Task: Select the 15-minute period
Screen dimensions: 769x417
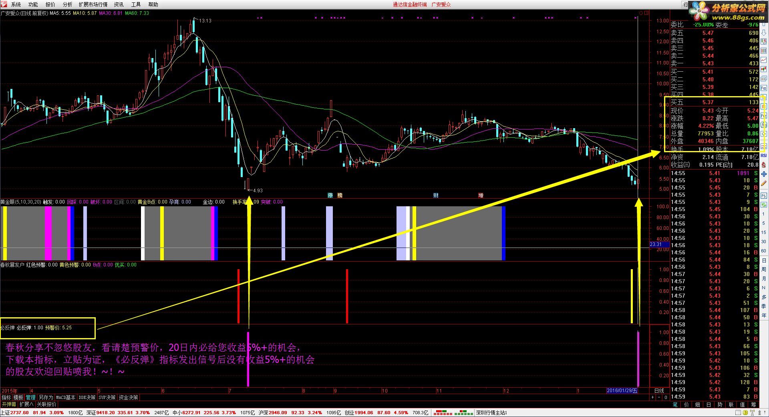Action: point(763,232)
